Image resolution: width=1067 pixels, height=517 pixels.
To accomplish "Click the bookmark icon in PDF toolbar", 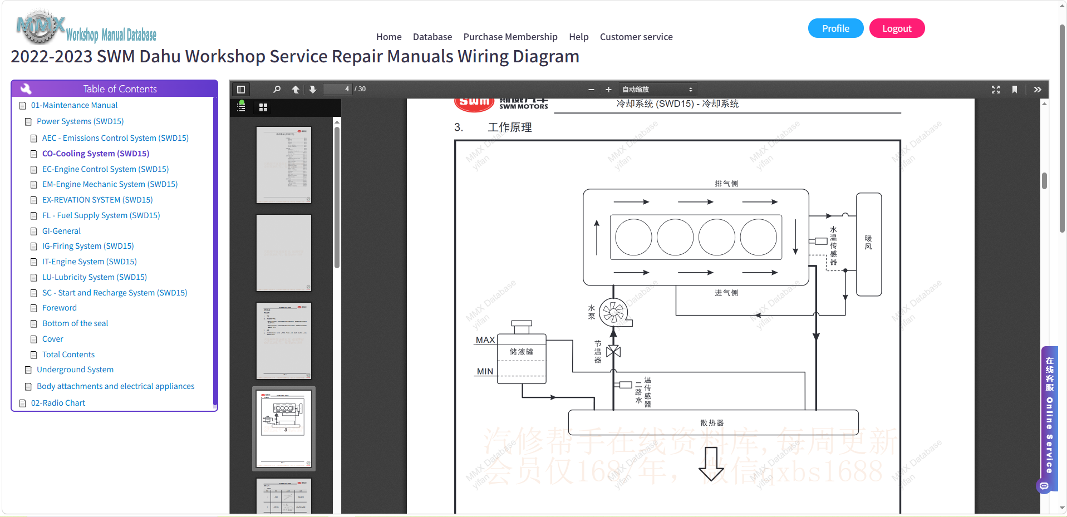I will (1015, 90).
